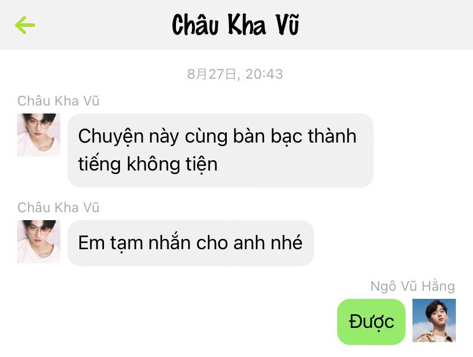Select the green "Được" reply bubble
The image size is (473, 357).
[x=371, y=322]
